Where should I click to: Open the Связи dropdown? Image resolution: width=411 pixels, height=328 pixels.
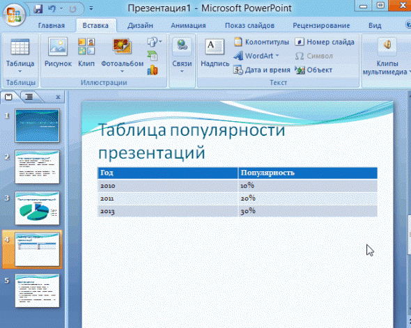(182, 71)
